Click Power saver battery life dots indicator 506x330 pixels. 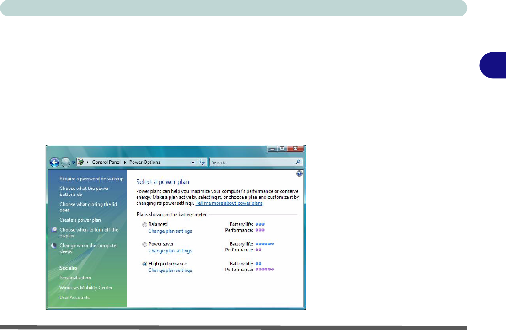(x=265, y=244)
